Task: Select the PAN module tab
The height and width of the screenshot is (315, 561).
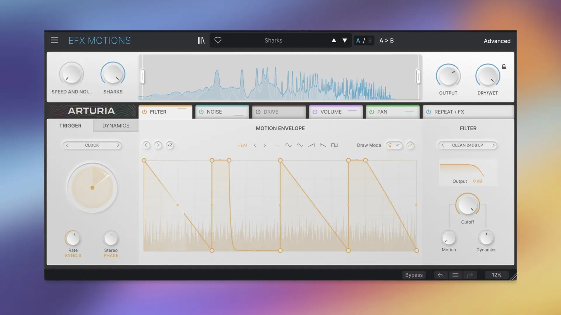Action: click(393, 112)
